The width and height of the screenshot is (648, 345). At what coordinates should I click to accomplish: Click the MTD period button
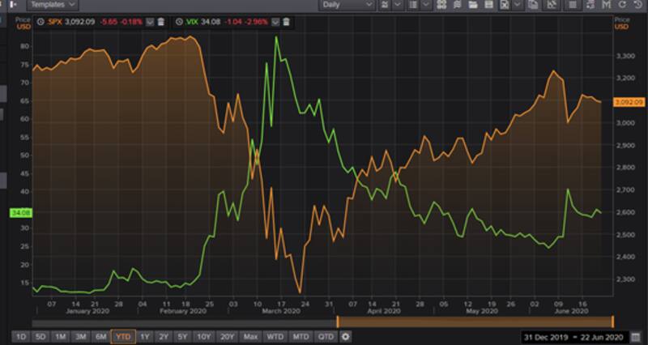(x=301, y=336)
